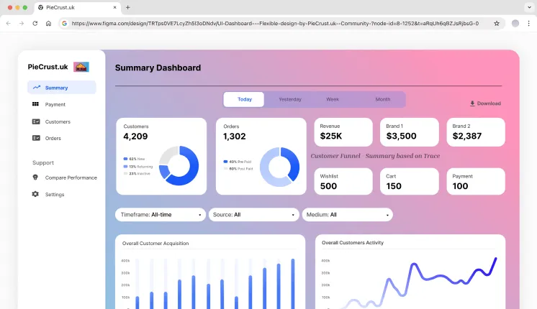Click the Summary based on Trace text
The image size is (537, 309).
click(403, 156)
